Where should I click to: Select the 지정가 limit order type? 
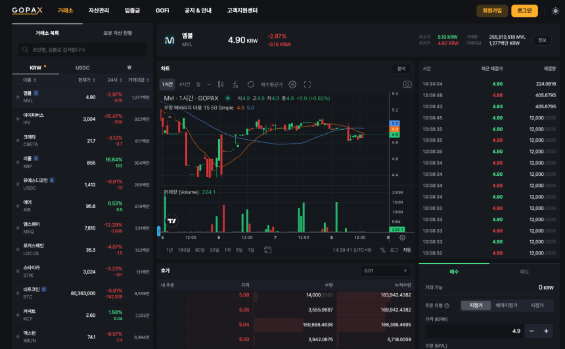point(476,306)
